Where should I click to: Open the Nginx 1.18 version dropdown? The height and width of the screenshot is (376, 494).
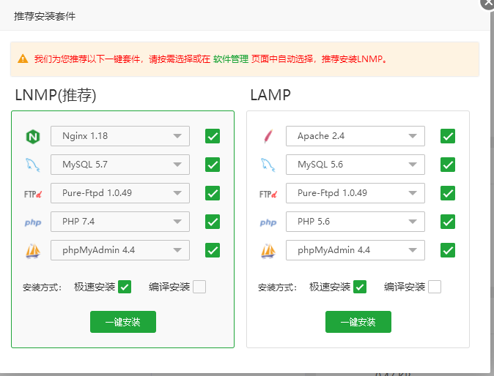click(120, 136)
